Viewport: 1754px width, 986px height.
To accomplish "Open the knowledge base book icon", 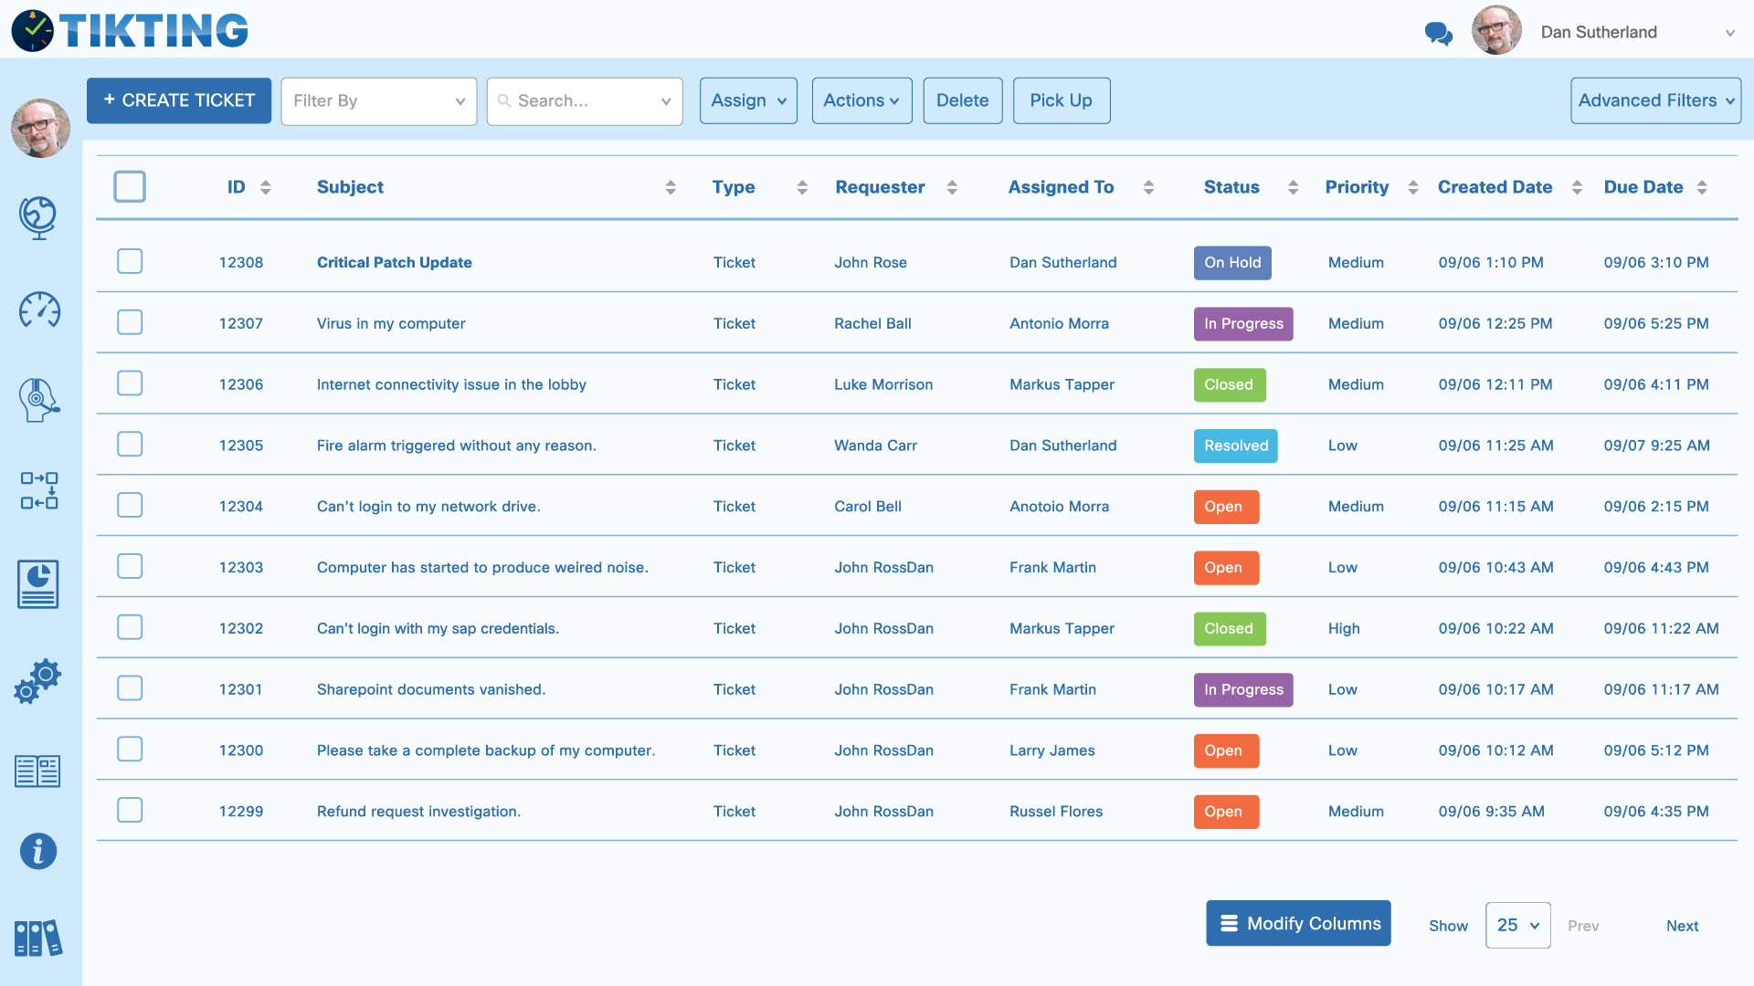I will [x=38, y=771].
